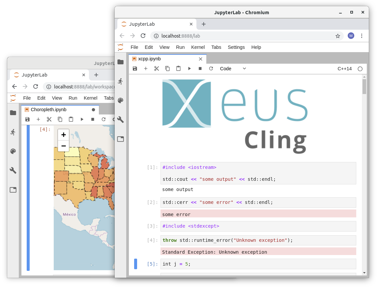Zoom out on the choropleth map
This screenshot has height=288, width=379.
[x=63, y=146]
